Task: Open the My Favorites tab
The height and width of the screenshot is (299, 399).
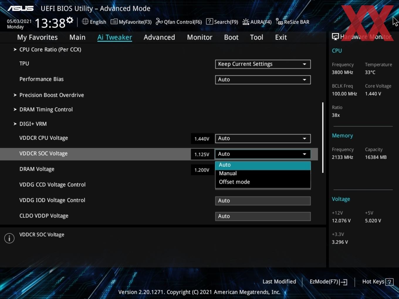Action: [37, 37]
